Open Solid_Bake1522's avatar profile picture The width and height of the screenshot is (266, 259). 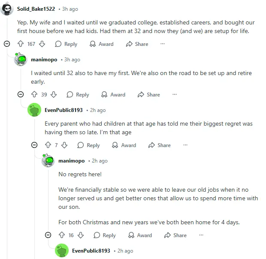[x=7, y=9]
